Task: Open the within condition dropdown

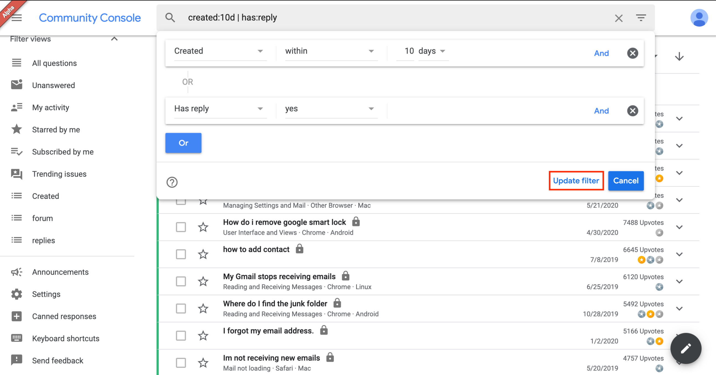Action: coord(330,51)
